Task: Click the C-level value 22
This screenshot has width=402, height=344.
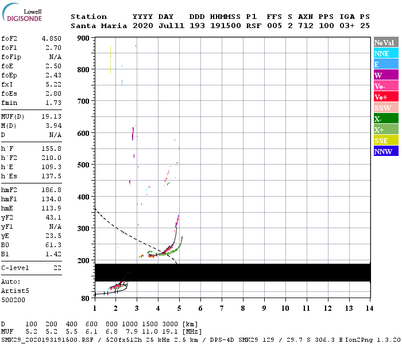Action: tap(57, 268)
